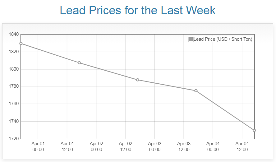Screen dimensions: 276x162
Task: Click the gray legend color swatch
Action: (191, 39)
